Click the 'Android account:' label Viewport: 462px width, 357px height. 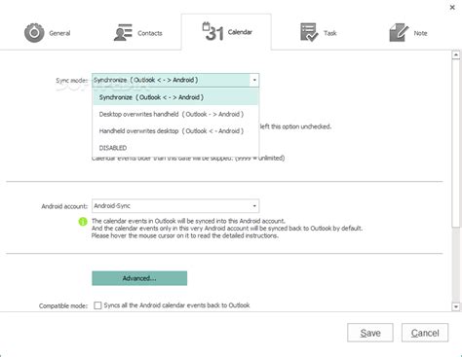click(64, 206)
